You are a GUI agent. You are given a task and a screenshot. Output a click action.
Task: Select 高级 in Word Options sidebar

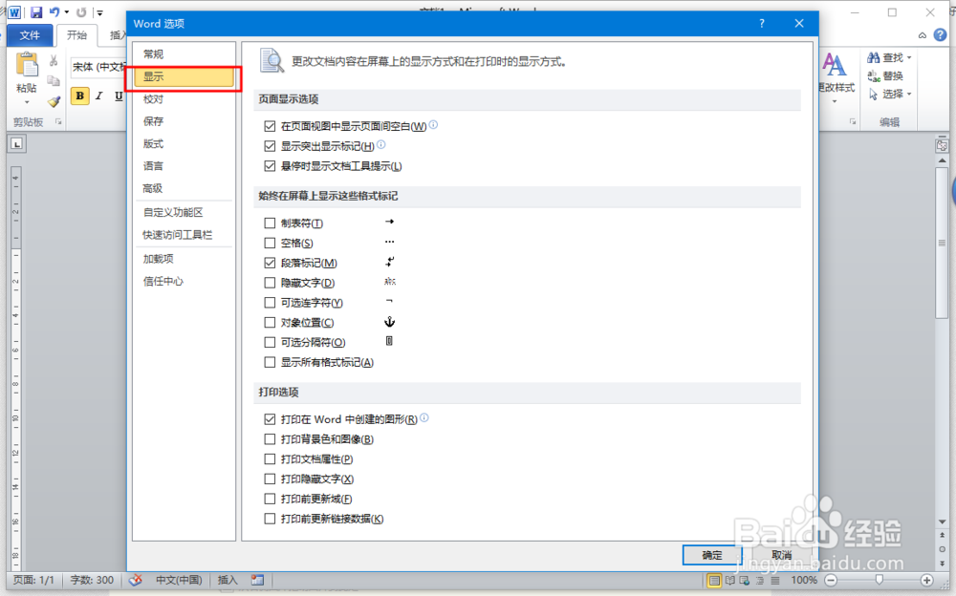(x=185, y=188)
